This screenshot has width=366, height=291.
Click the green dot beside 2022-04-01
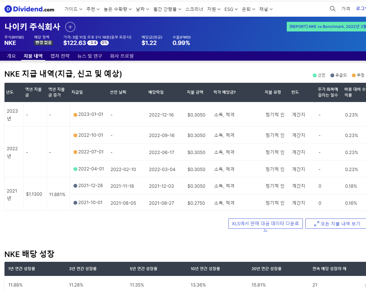coord(75,169)
